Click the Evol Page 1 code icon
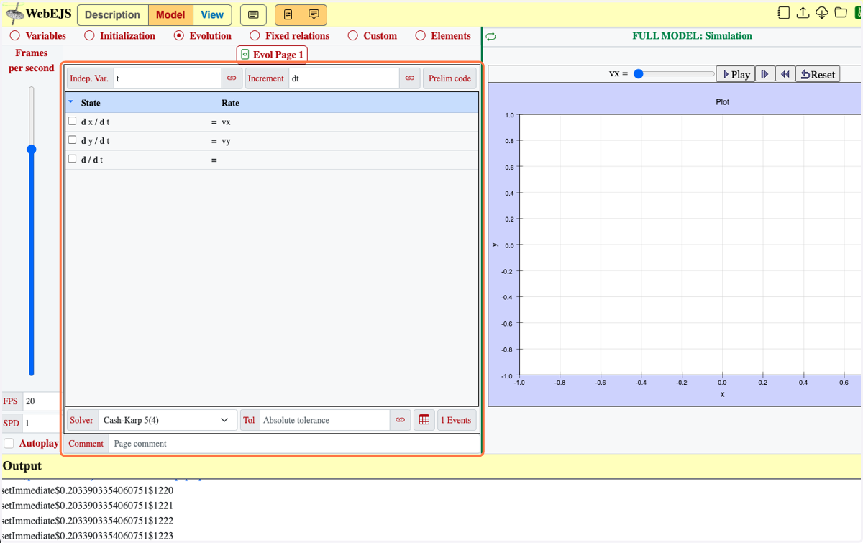The image size is (863, 543). [x=245, y=54]
